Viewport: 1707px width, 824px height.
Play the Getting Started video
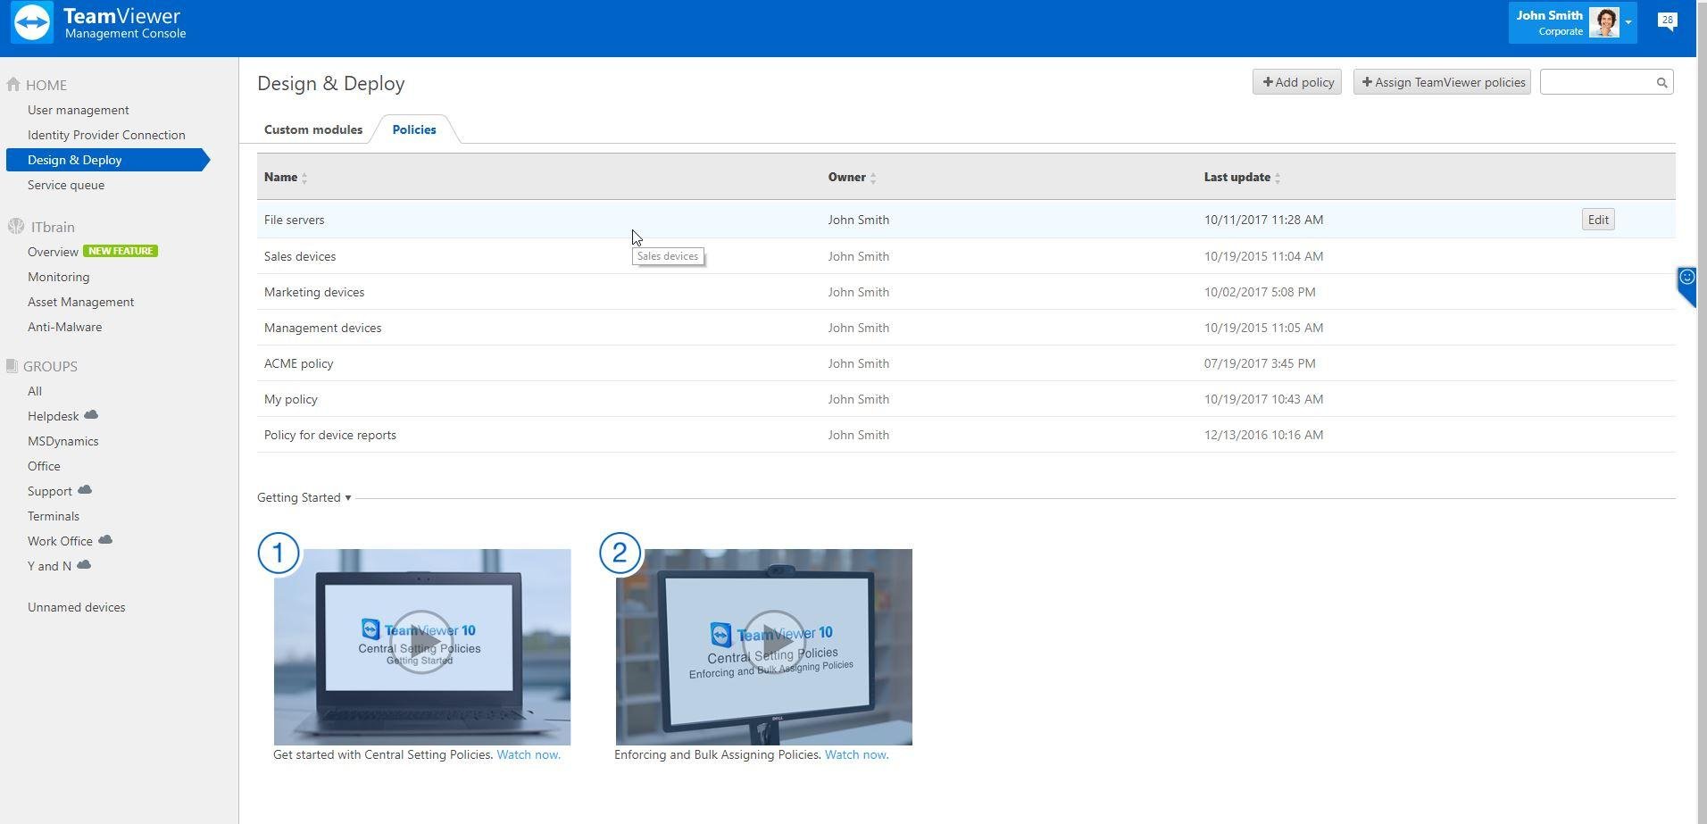coord(421,642)
